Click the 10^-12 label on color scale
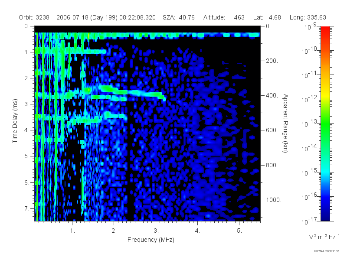 tap(310, 99)
